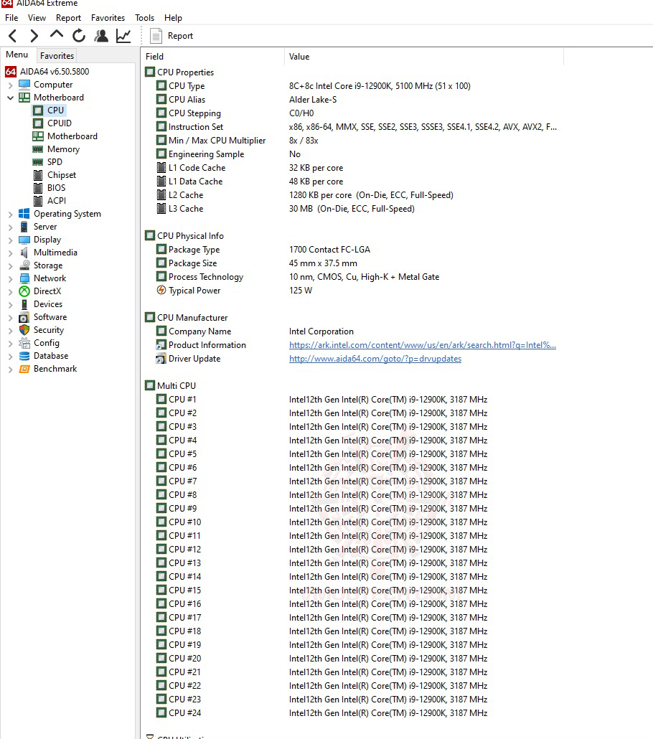Screen dimensions: 653x739
Task: Click the Value column header
Action: [424, 57]
